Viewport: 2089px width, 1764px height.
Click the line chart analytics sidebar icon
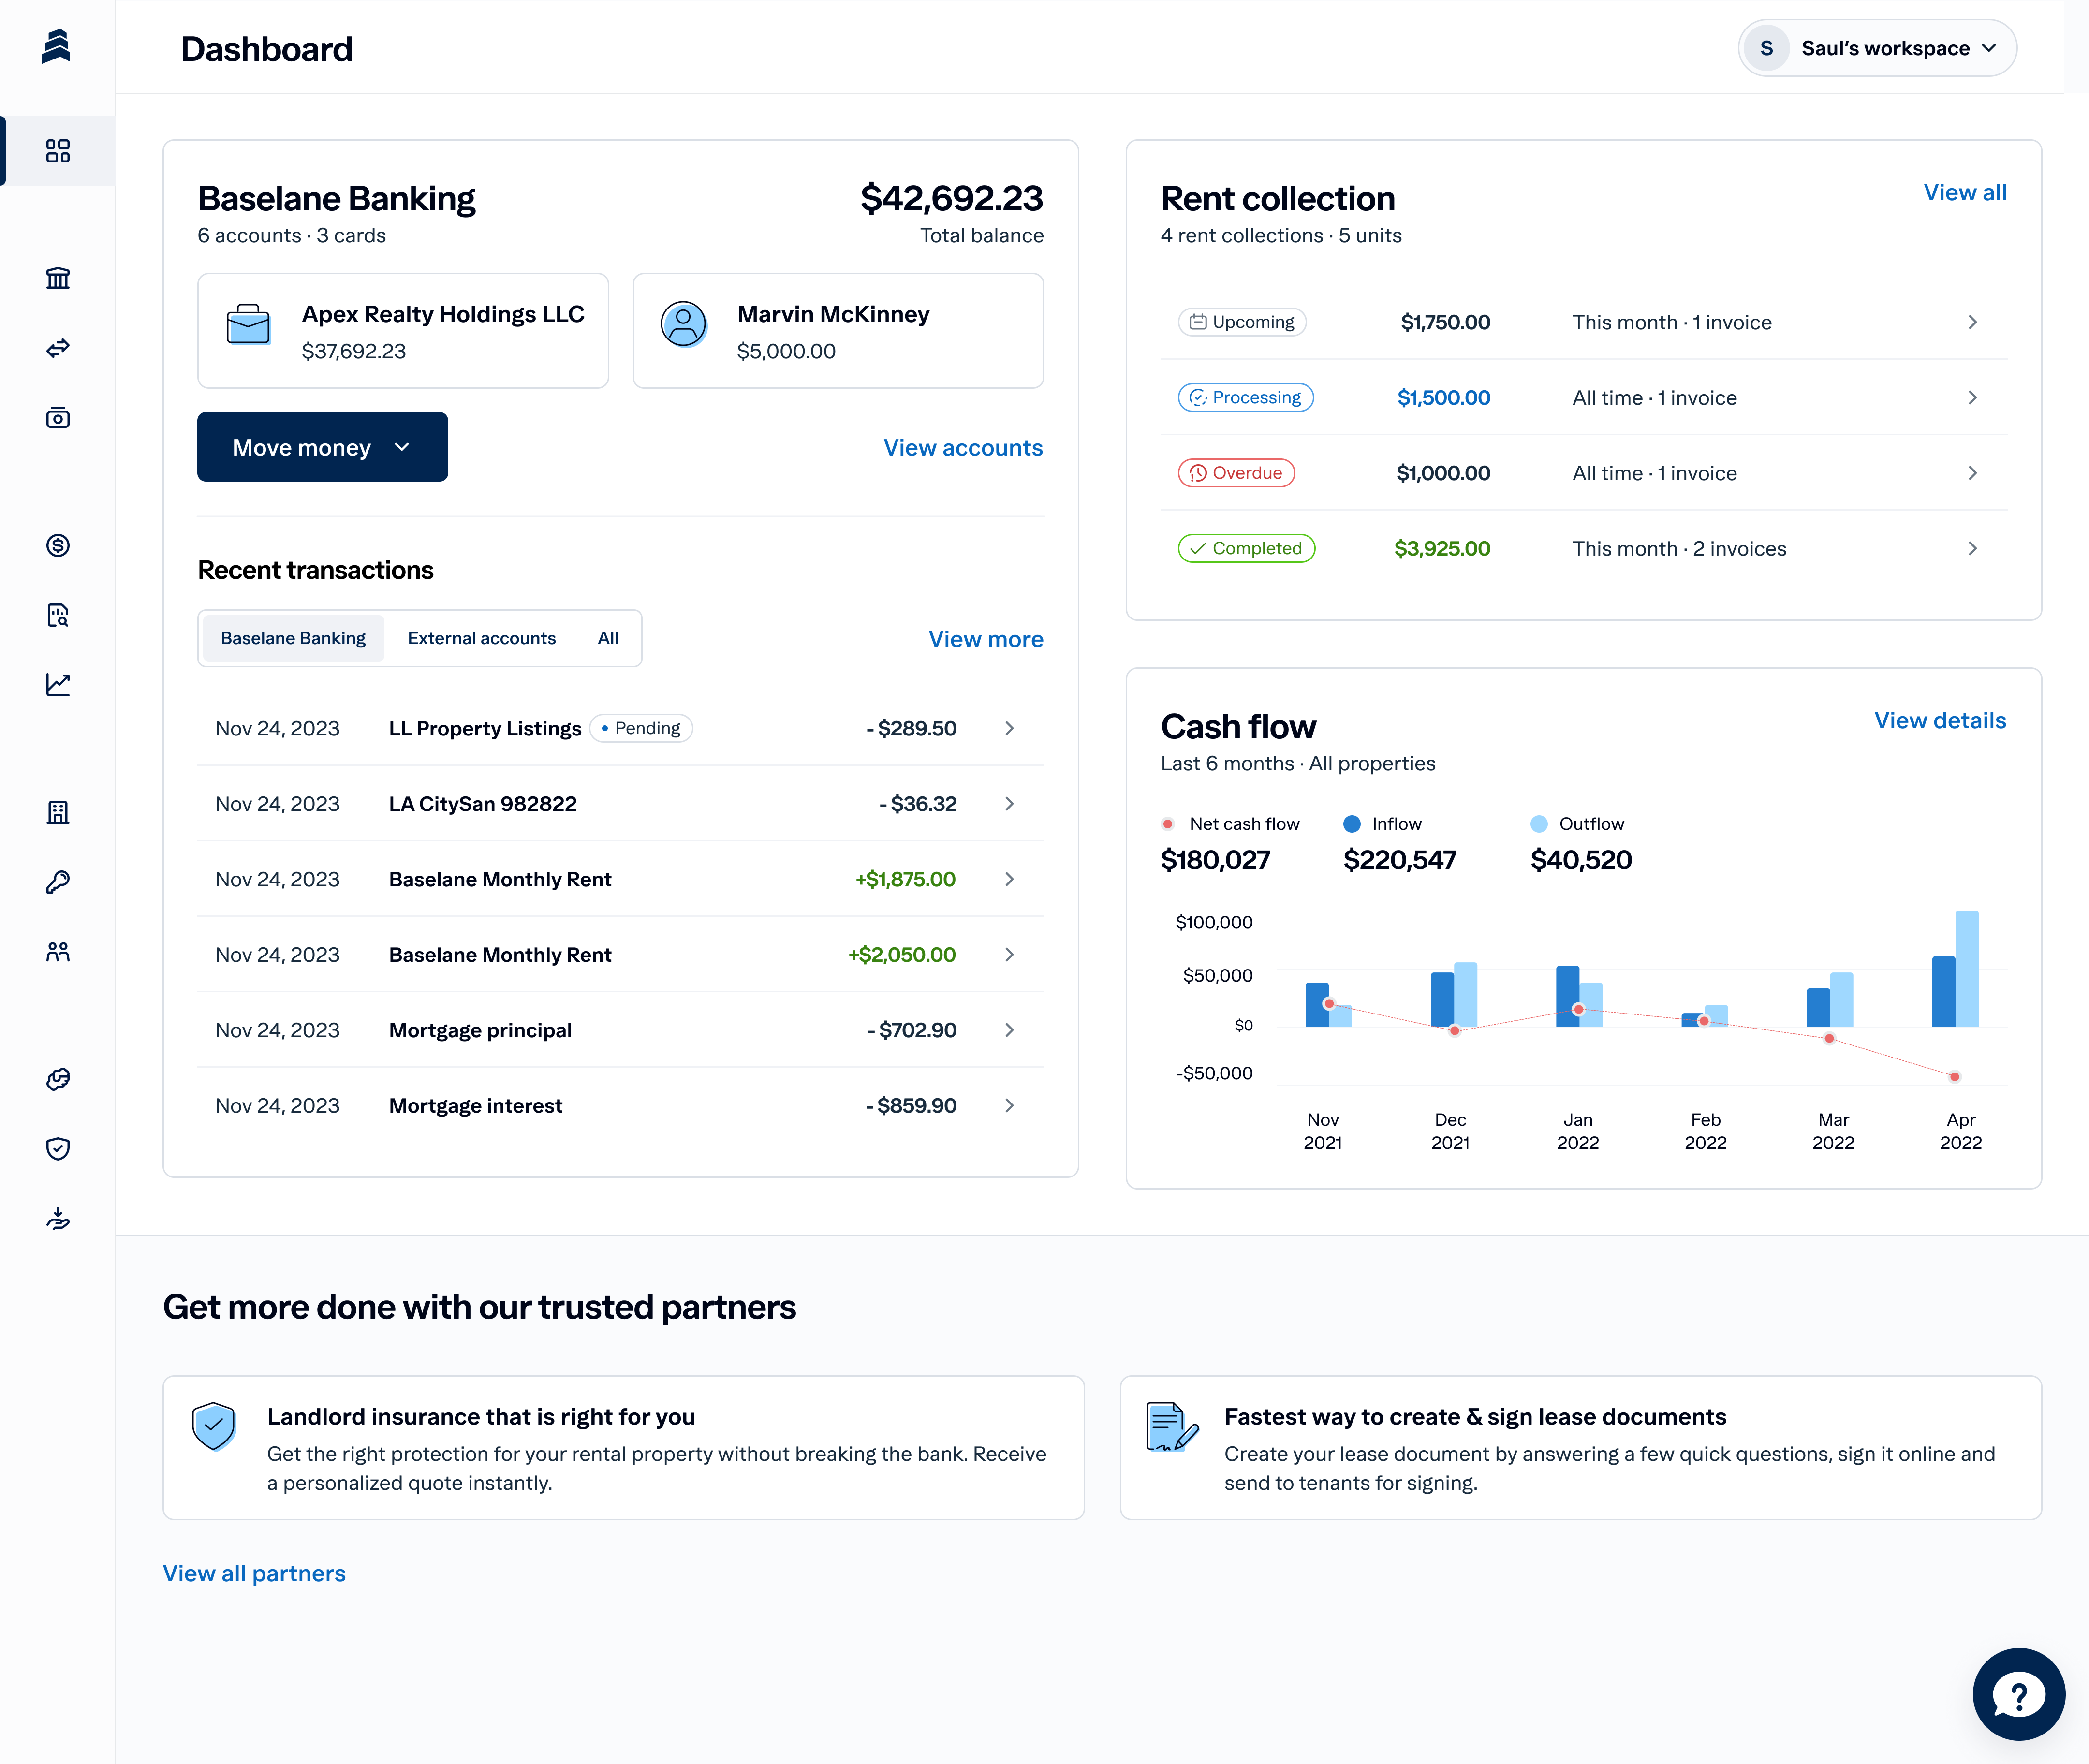tap(58, 684)
